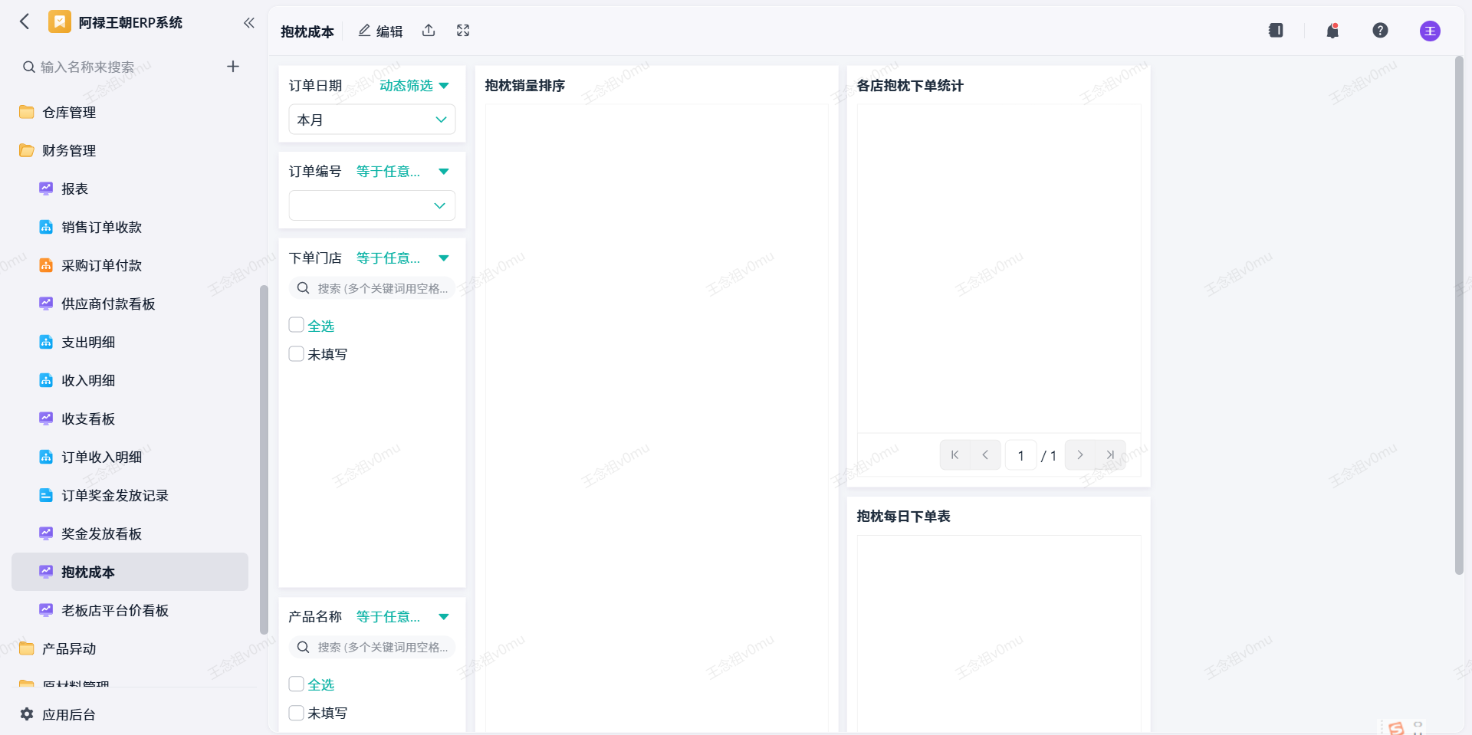Click the 销售订单收款 form icon
Screen dimensions: 1472x735
tap(46, 227)
